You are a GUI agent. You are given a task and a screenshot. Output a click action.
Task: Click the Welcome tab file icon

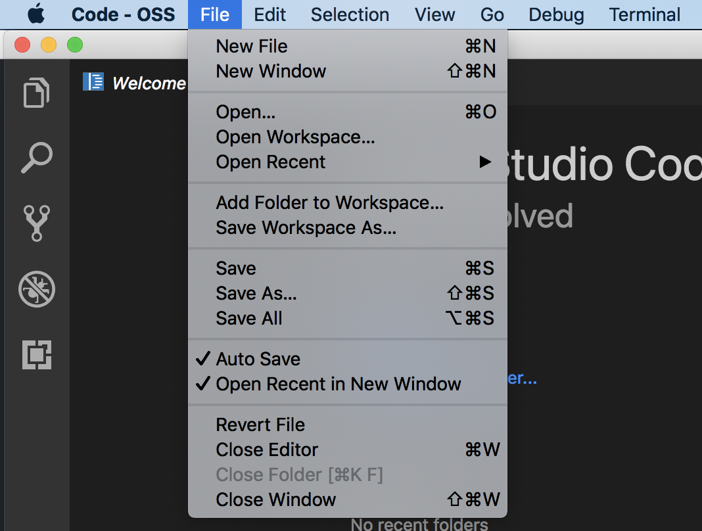93,81
